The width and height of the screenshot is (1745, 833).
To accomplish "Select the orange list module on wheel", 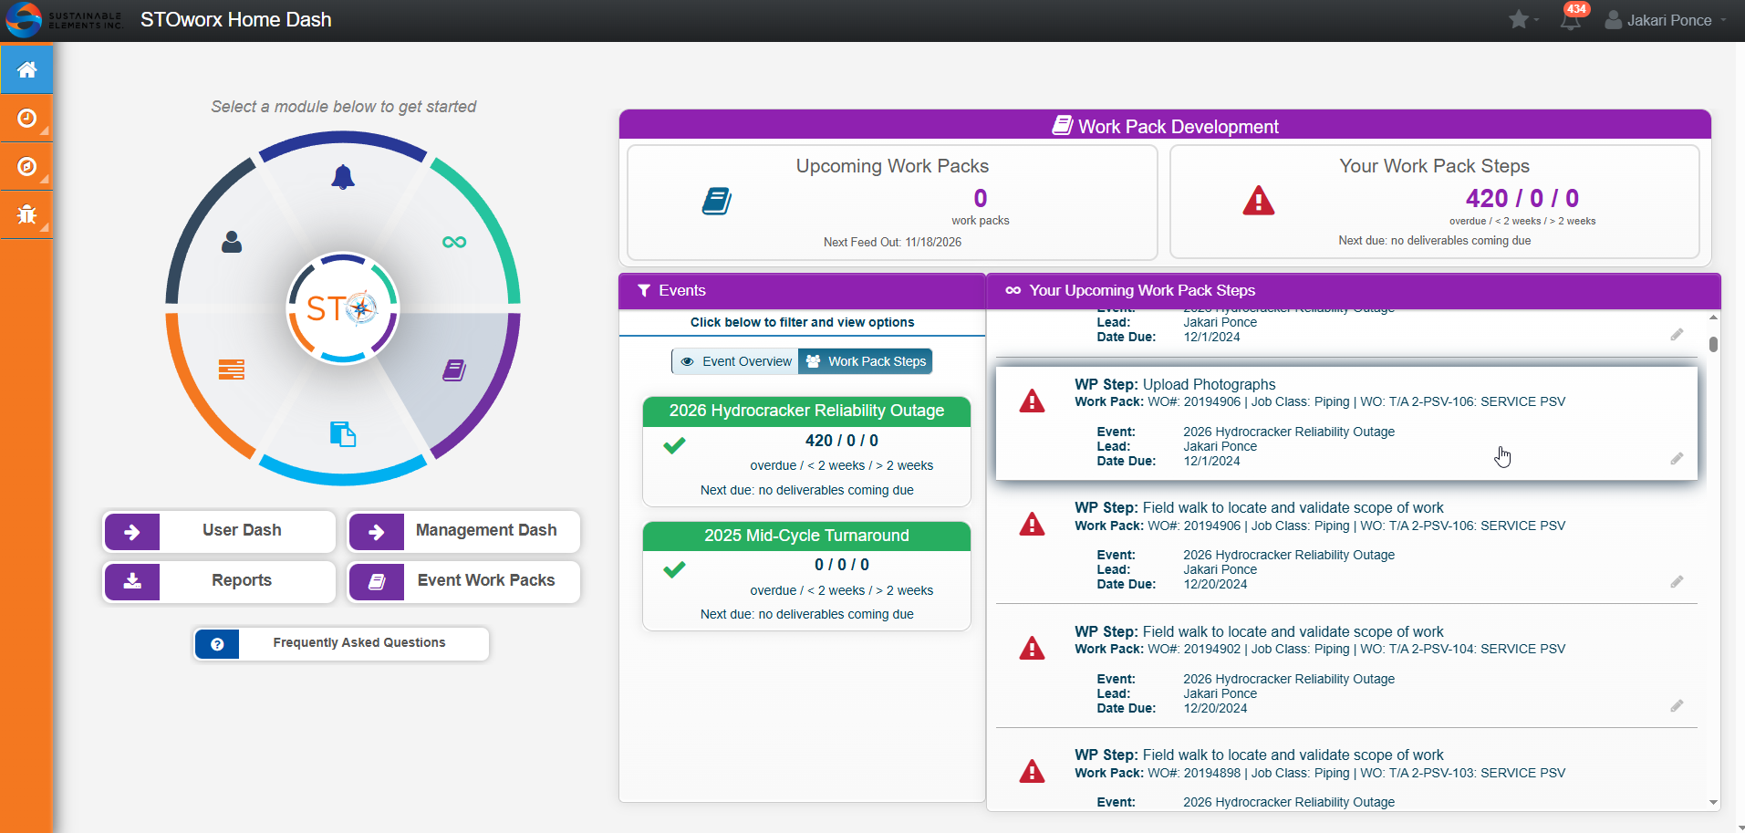I will click(232, 370).
